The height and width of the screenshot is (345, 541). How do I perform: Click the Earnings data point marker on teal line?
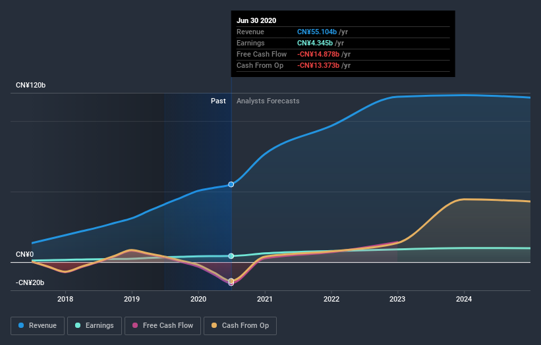(231, 255)
